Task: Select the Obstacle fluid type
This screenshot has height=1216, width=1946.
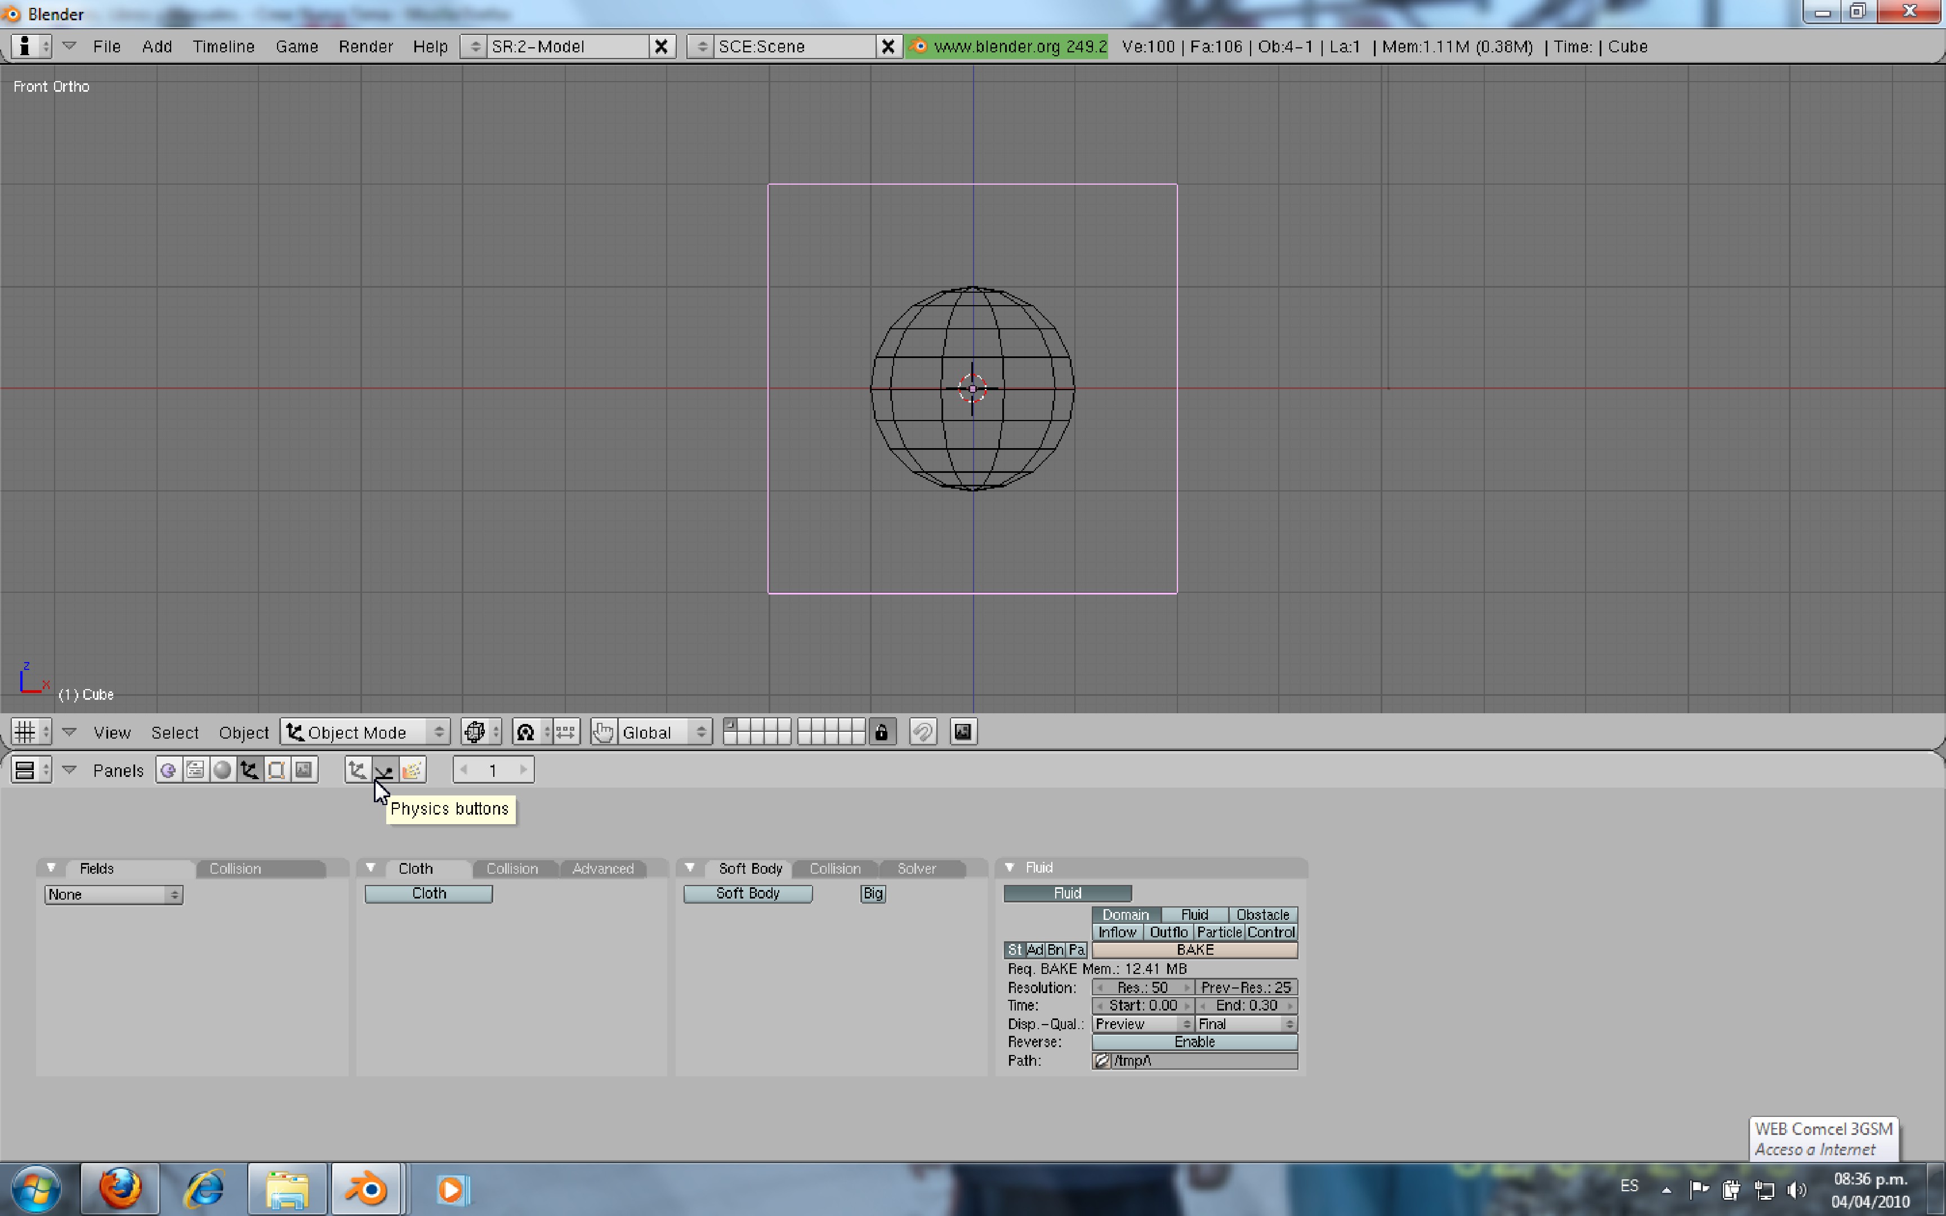Action: [1262, 914]
